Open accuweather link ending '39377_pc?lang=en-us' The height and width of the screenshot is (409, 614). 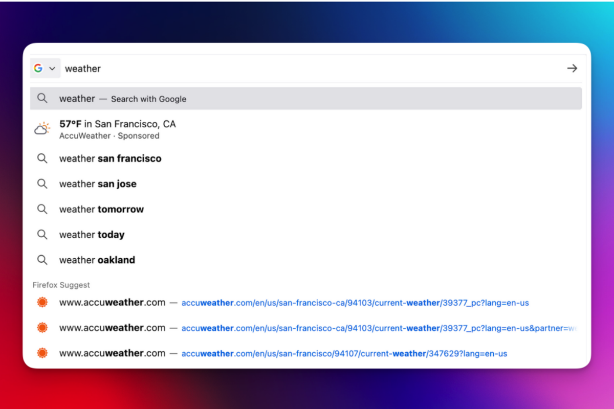click(306, 303)
